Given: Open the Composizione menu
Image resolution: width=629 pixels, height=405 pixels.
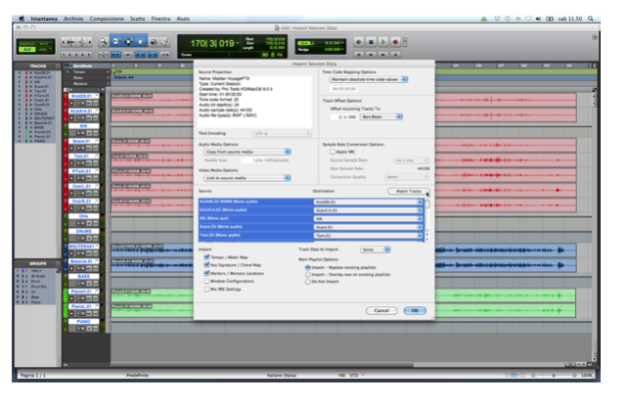Looking at the screenshot, I should [x=107, y=19].
